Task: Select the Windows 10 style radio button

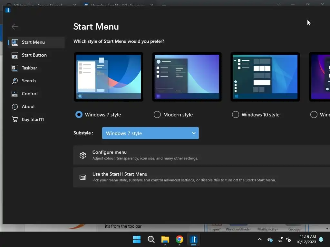Action: [236, 115]
